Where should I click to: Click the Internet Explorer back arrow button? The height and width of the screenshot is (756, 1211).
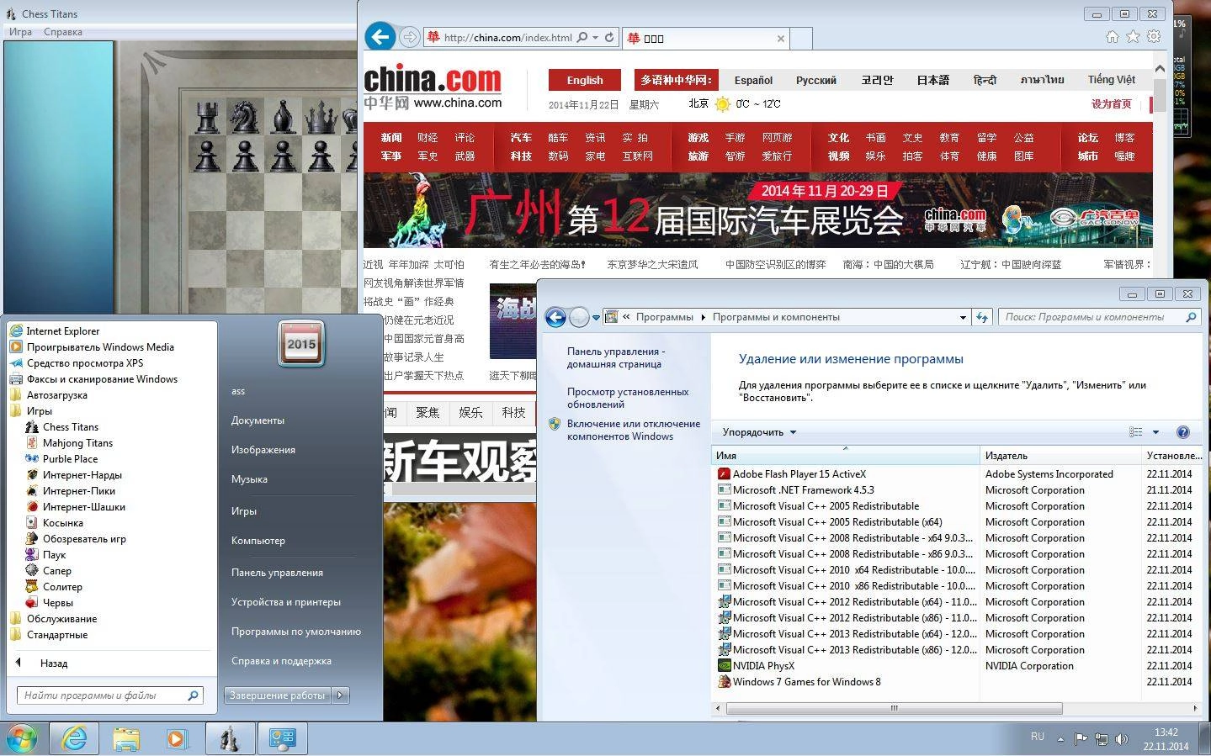tap(380, 36)
